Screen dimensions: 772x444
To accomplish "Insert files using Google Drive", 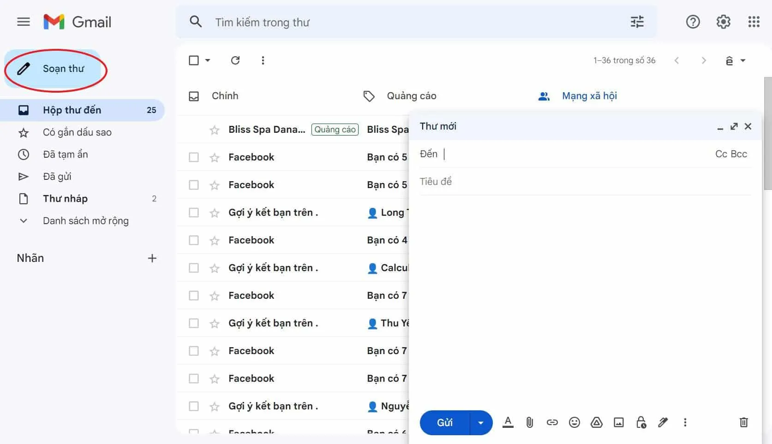I will pos(597,422).
